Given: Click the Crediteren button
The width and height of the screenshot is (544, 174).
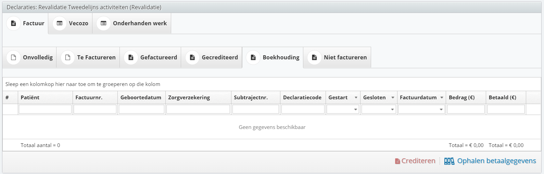Looking at the screenshot, I should (x=415, y=161).
